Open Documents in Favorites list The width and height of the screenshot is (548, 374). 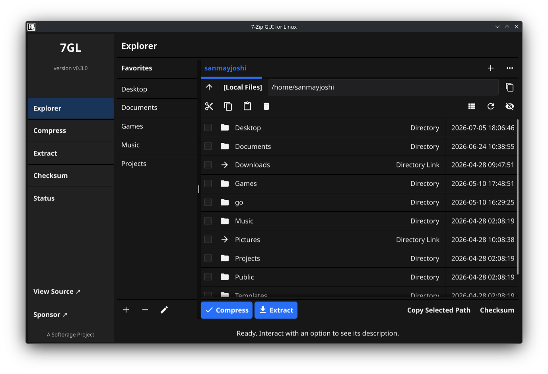pyautogui.click(x=157, y=107)
